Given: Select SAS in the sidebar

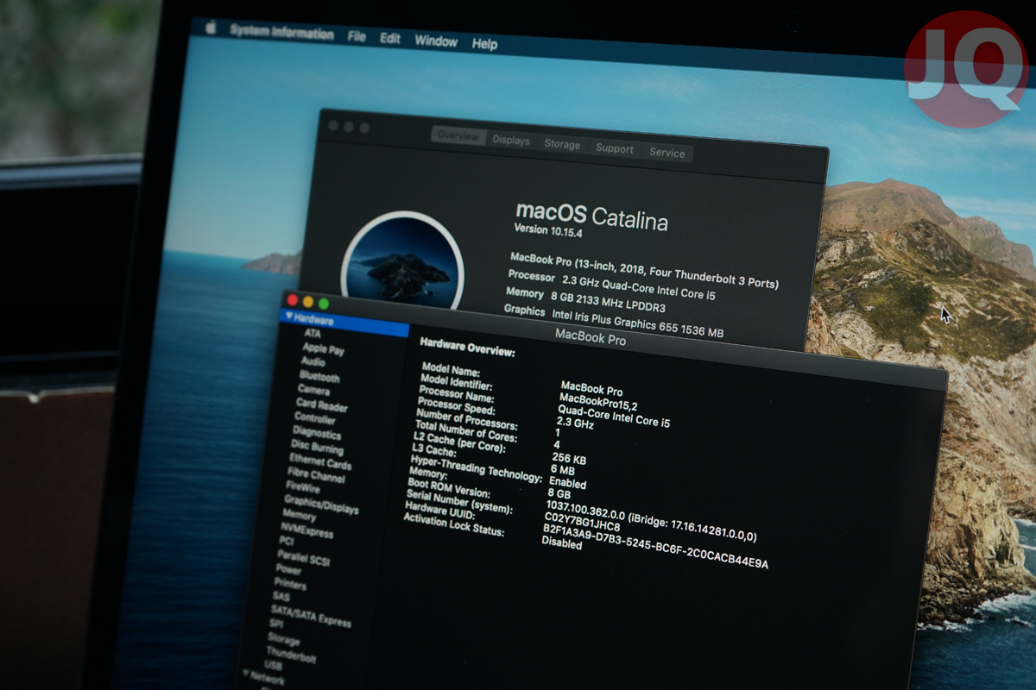Looking at the screenshot, I should pyautogui.click(x=281, y=597).
